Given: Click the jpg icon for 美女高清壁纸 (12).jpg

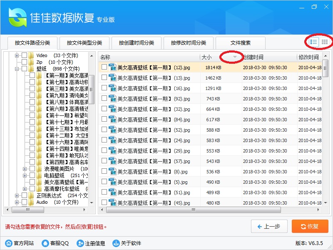Looking at the screenshot, I should (112, 67).
